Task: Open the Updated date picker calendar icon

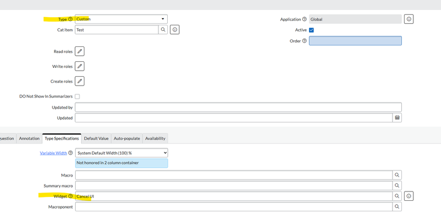Action: (397, 118)
